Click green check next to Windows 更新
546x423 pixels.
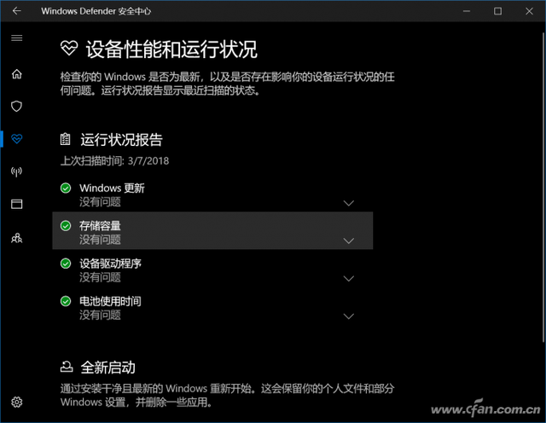pyautogui.click(x=66, y=188)
